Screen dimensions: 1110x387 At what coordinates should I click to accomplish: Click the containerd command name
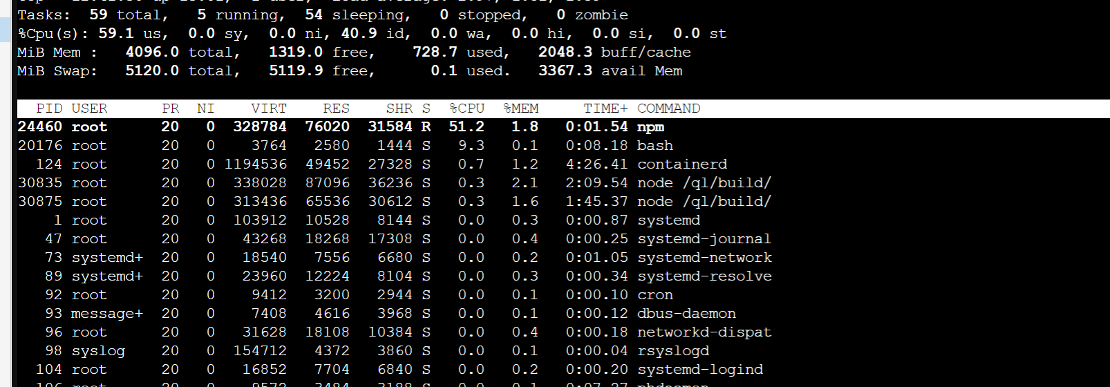tap(681, 164)
